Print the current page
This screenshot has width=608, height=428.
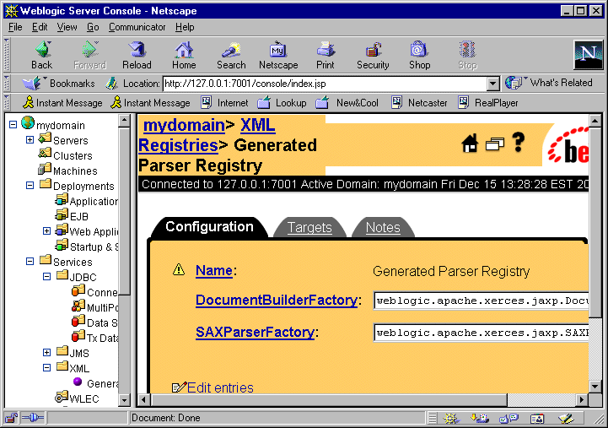[326, 50]
